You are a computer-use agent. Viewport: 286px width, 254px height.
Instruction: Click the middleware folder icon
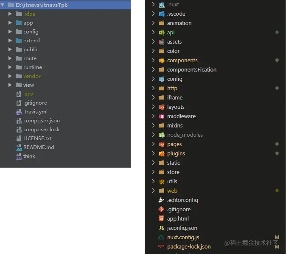162,116
